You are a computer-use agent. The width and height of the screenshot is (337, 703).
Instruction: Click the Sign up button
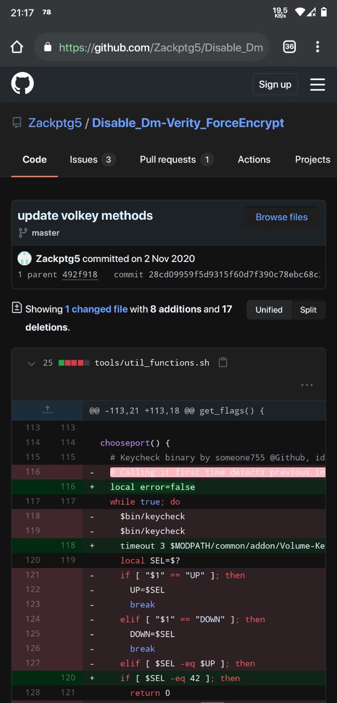tap(275, 84)
